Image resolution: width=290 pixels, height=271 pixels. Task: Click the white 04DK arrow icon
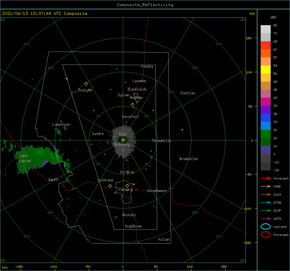[x=266, y=186]
